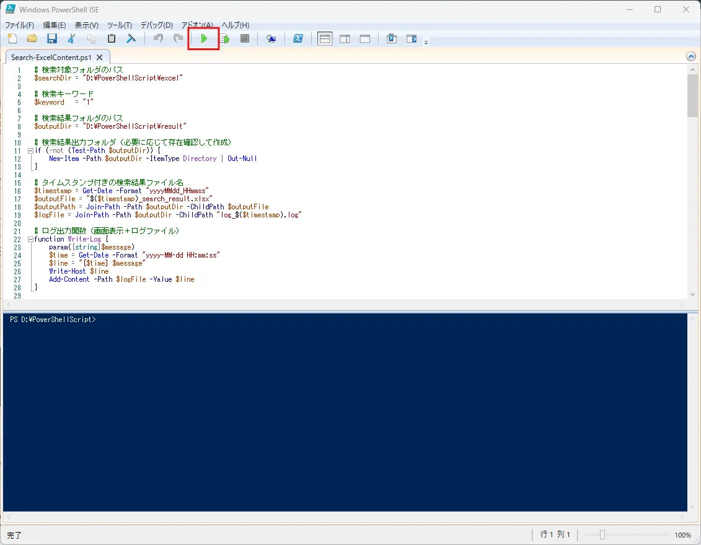Click in the PowerShell console prompt area
Image resolution: width=701 pixels, height=545 pixels.
pos(344,412)
